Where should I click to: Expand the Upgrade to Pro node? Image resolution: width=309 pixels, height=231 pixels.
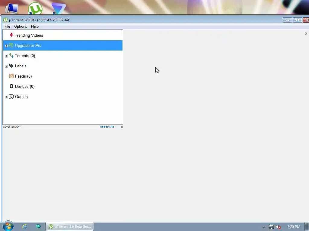pyautogui.click(x=6, y=46)
